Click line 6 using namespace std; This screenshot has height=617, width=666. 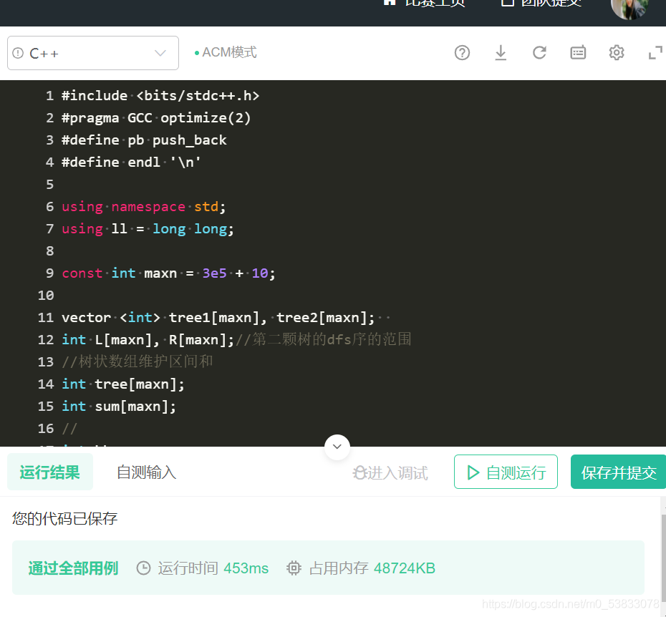coord(143,206)
